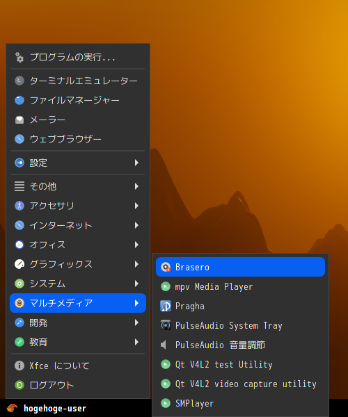Expand the 教育 submenu arrow

[x=136, y=342]
